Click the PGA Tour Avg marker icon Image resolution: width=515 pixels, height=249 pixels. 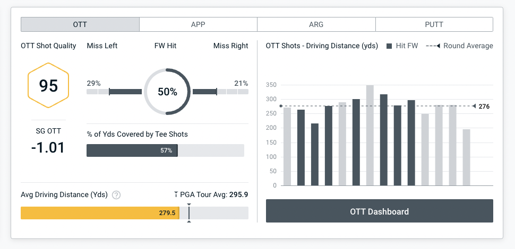(176, 194)
